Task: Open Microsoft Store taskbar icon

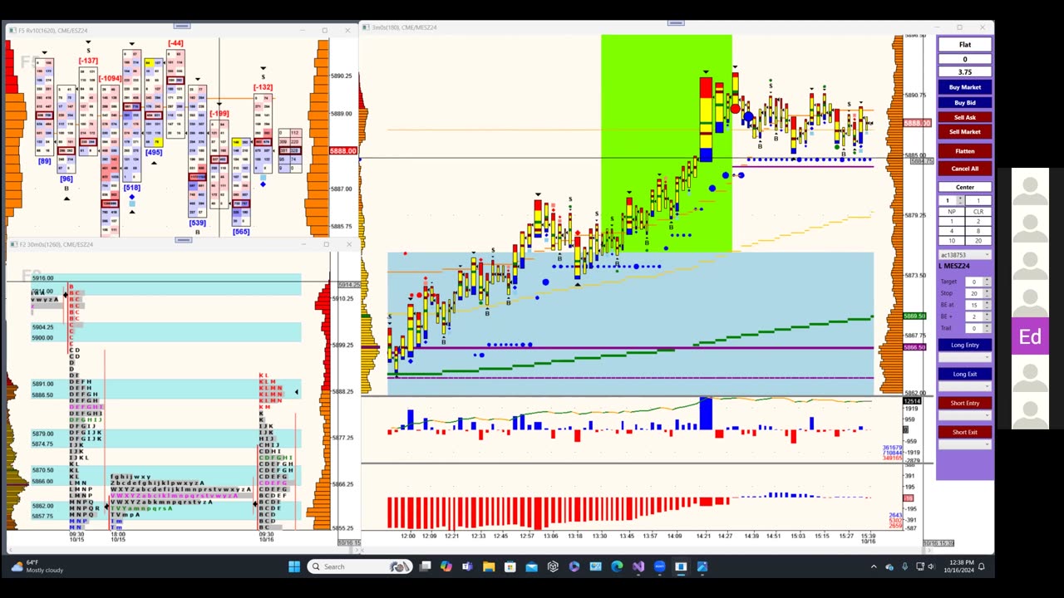Action: click(x=510, y=566)
